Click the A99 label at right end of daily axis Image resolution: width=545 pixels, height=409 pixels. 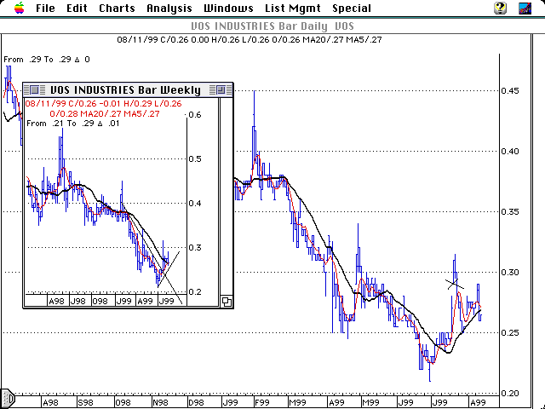point(478,403)
